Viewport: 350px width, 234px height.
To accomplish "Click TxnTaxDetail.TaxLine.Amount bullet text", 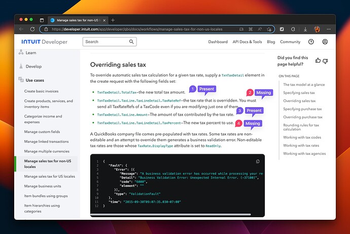I will (122, 115).
